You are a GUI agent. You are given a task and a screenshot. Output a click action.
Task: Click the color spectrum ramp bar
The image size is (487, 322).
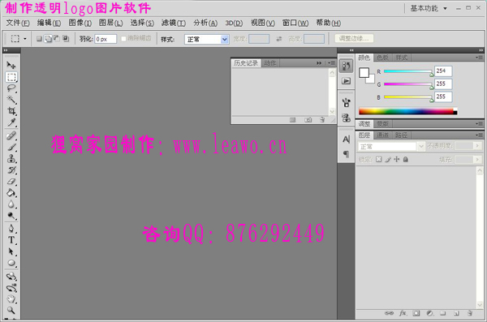(407, 111)
